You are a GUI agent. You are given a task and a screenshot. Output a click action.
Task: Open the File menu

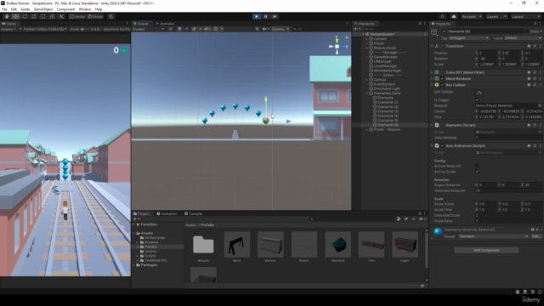click(4, 9)
